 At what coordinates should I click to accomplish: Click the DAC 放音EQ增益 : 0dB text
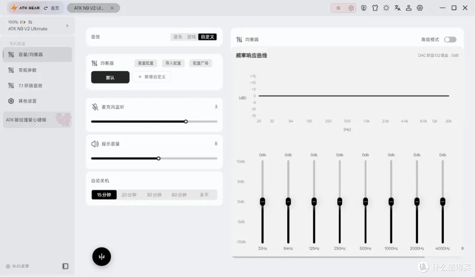point(438,55)
